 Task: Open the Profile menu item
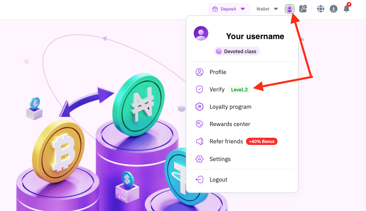coord(218,72)
